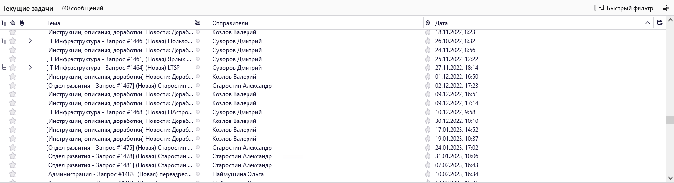Click the thread column header icon
This screenshot has width=674, height=183.
tap(4, 23)
